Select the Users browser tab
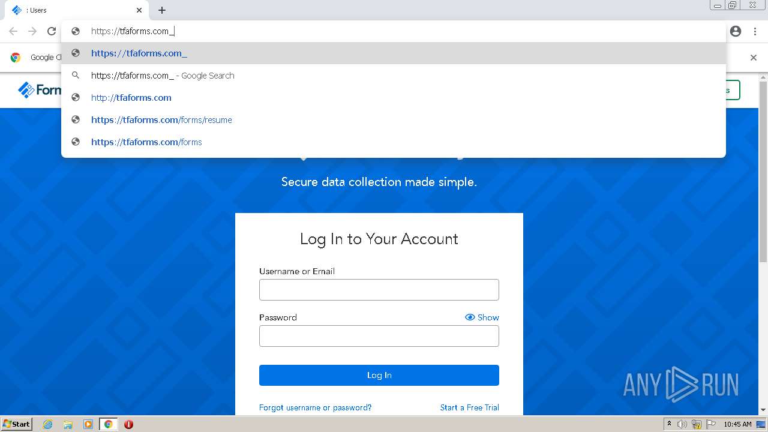Viewport: 768px width, 432px height. coord(77,10)
